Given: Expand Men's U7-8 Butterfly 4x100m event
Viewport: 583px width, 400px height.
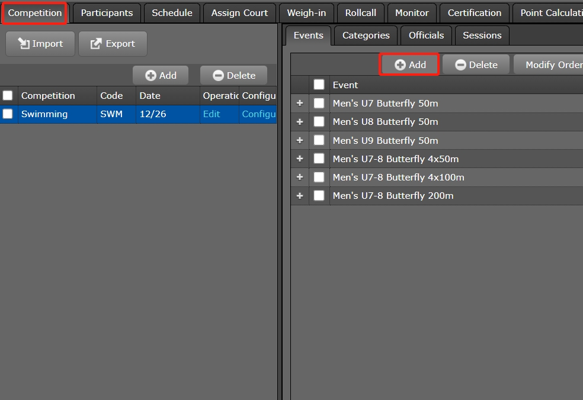Looking at the screenshot, I should tap(300, 177).
